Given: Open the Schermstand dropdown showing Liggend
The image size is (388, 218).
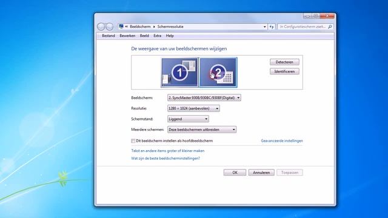Looking at the screenshot, I should coord(188,119).
